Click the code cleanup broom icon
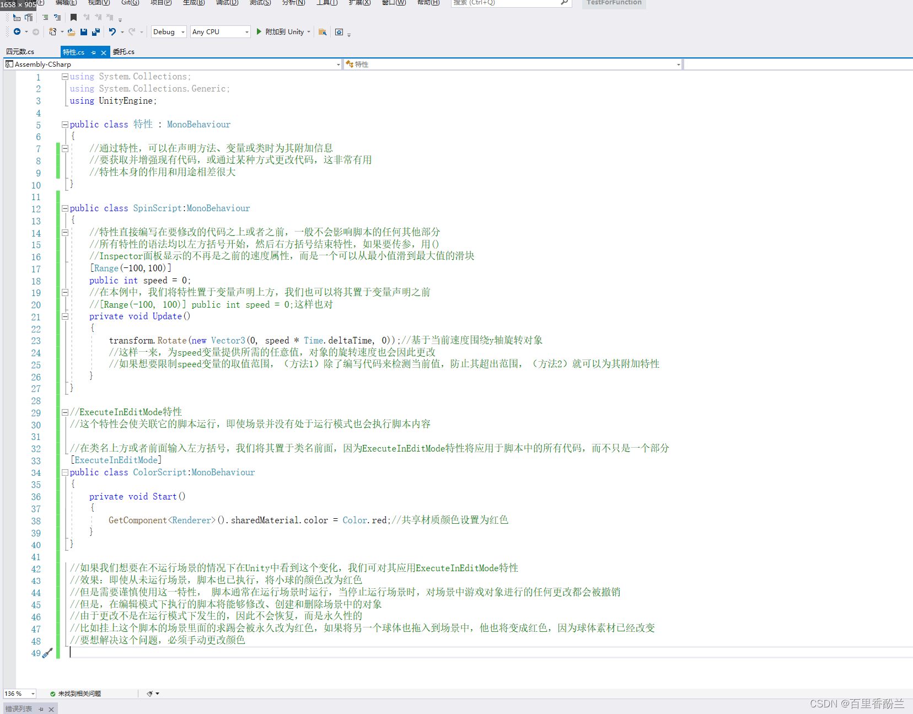Screen dimensions: 913x714 pos(150,694)
